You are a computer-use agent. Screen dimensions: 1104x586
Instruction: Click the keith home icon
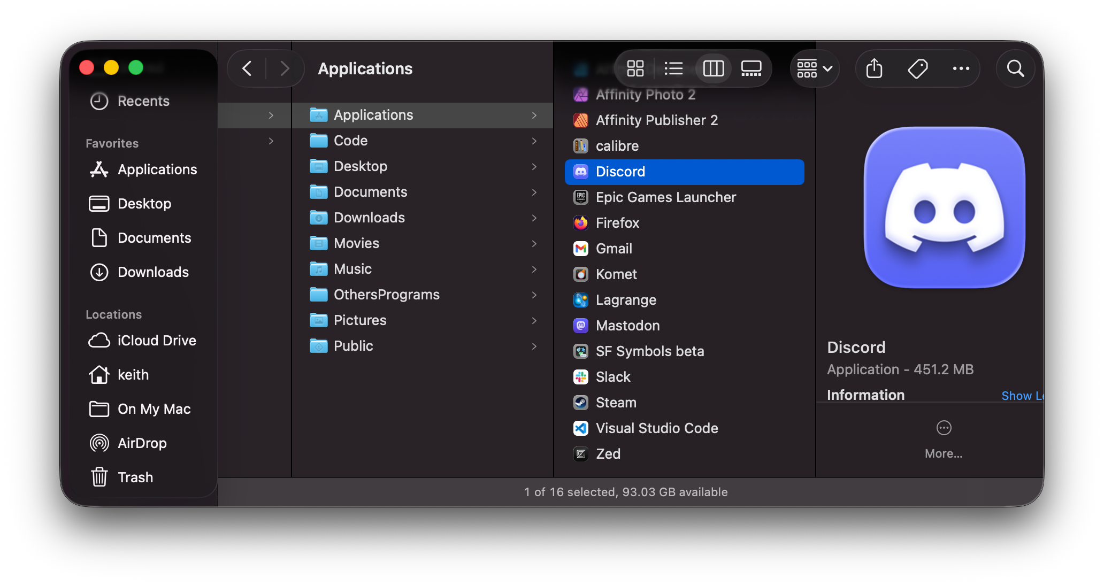click(99, 375)
